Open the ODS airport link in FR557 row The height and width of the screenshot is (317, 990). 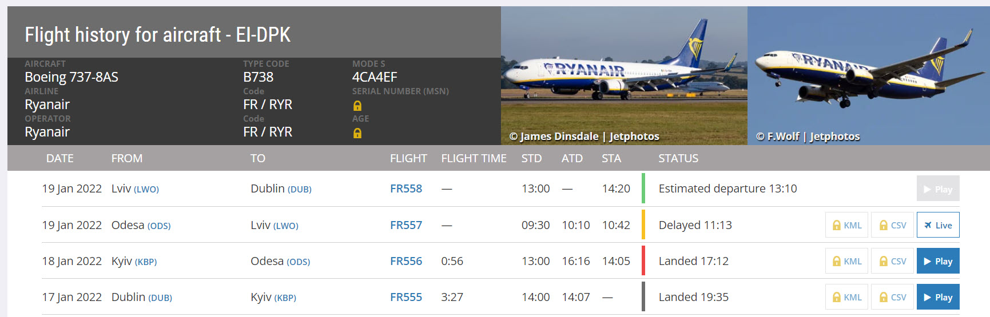[x=159, y=226]
